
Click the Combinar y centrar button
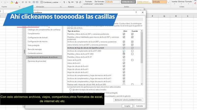[x=50, y=2]
